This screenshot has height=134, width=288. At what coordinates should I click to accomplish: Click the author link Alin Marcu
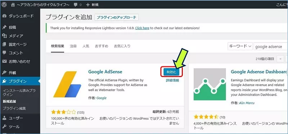tap(247, 103)
